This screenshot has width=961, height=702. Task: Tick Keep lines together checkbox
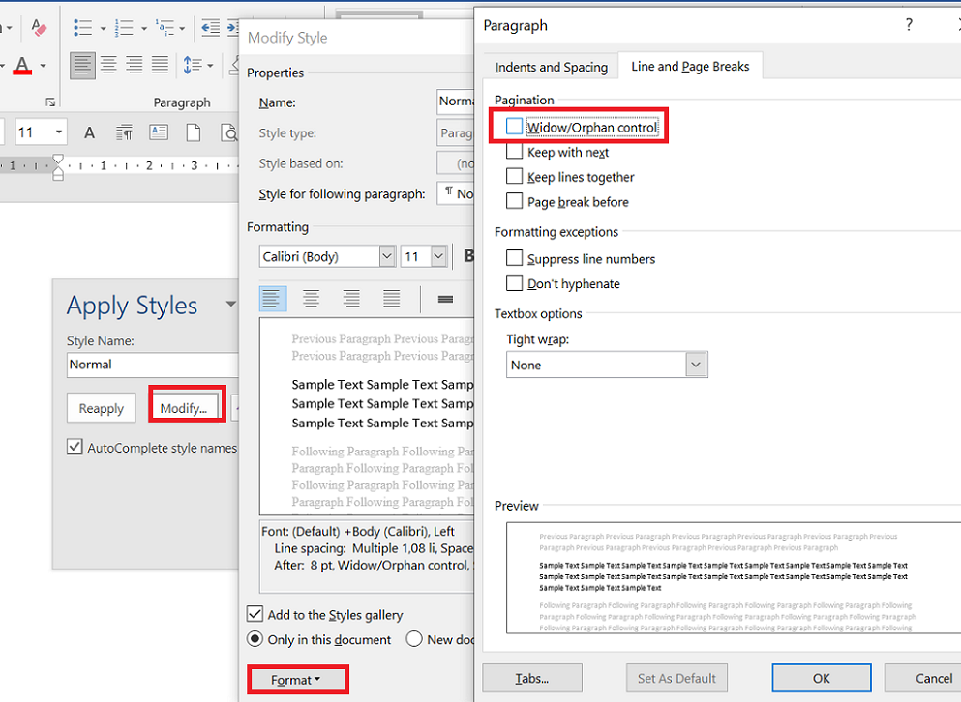514,176
